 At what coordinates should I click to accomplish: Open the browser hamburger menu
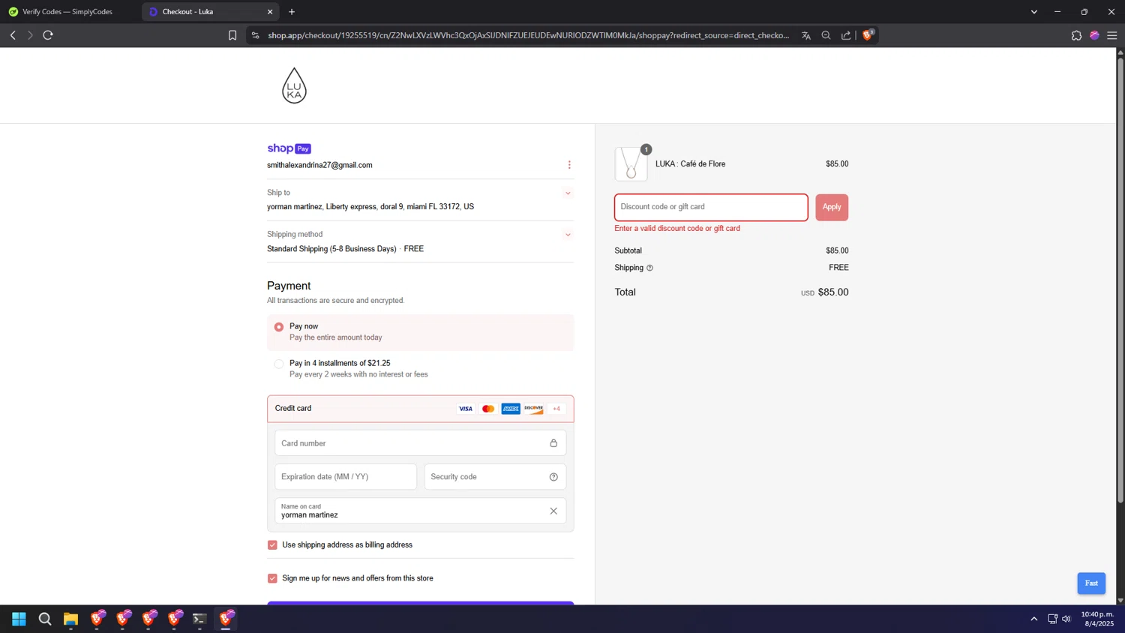1112,35
